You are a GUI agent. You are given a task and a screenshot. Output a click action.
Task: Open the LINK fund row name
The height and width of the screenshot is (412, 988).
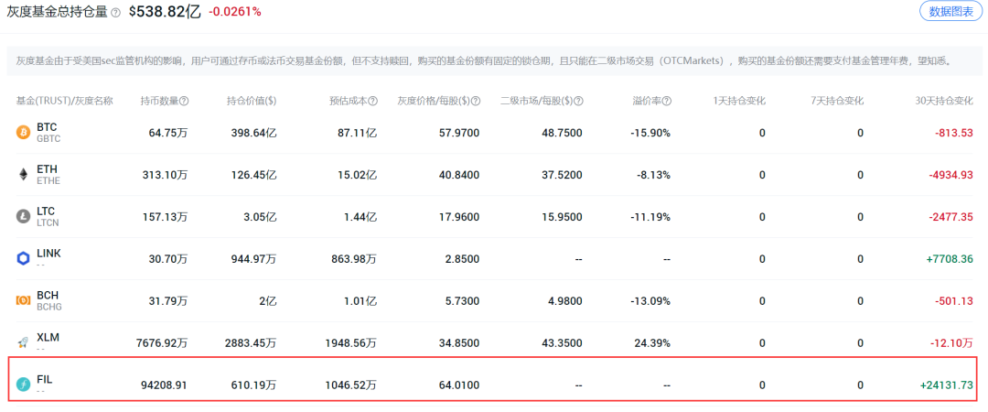point(49,254)
